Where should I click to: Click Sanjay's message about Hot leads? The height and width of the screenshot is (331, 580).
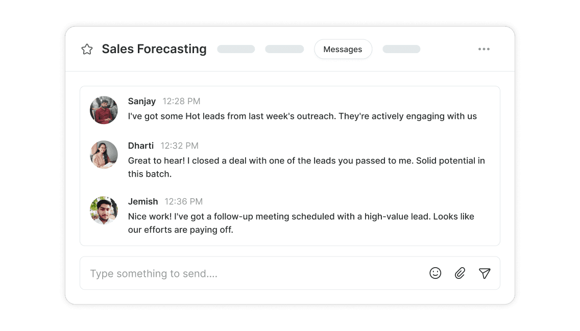[x=302, y=116]
